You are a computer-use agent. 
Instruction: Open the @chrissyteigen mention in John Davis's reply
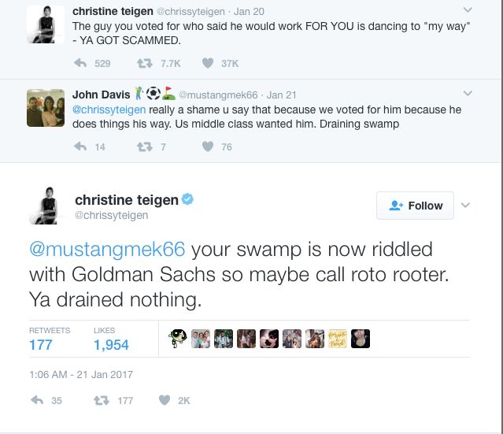click(110, 109)
